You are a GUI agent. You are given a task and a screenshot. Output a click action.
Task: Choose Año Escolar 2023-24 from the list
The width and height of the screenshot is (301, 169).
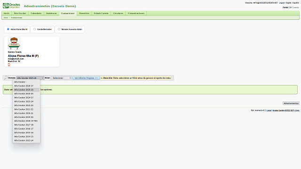pyautogui.click(x=26, y=101)
